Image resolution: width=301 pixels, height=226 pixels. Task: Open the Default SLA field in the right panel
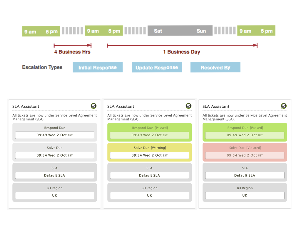(245, 175)
